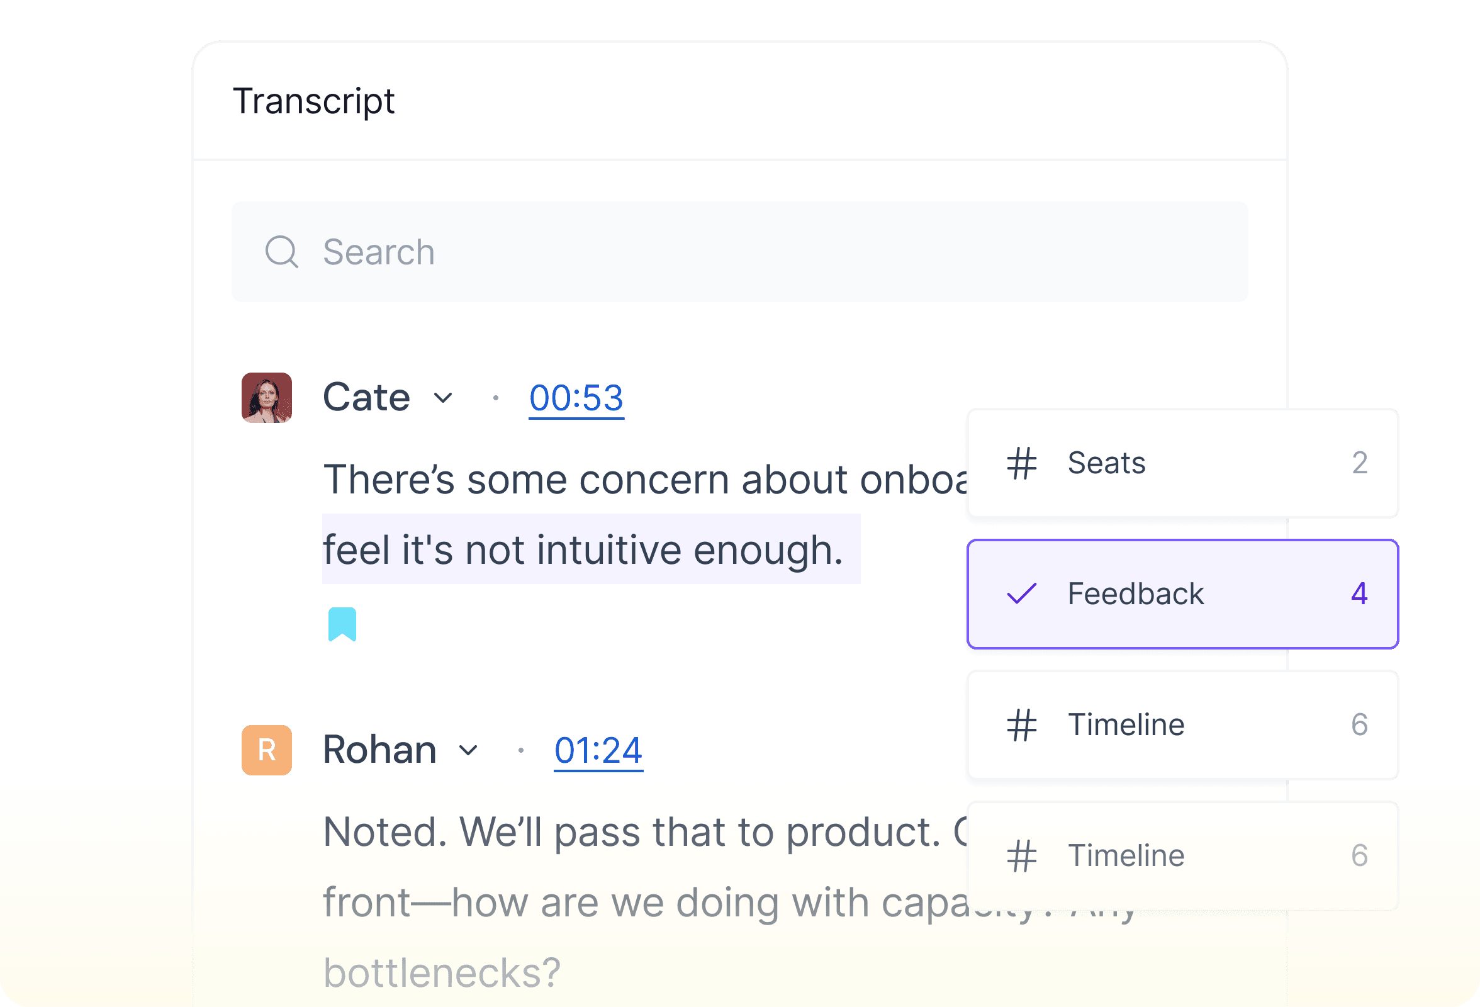Jump to the 00:53 timestamp

point(576,398)
